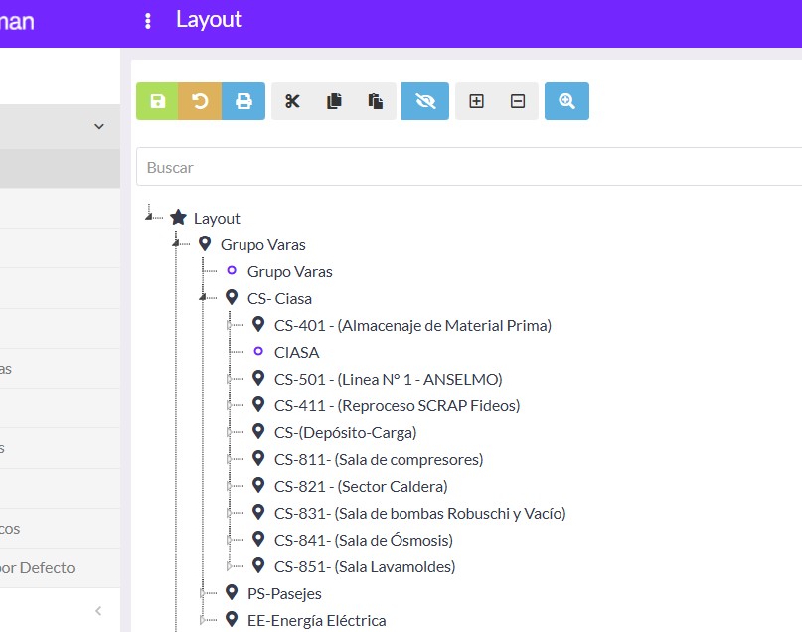Viewport: 802px width, 632px height.
Task: Click the CIASA circle node
Action: (x=296, y=352)
